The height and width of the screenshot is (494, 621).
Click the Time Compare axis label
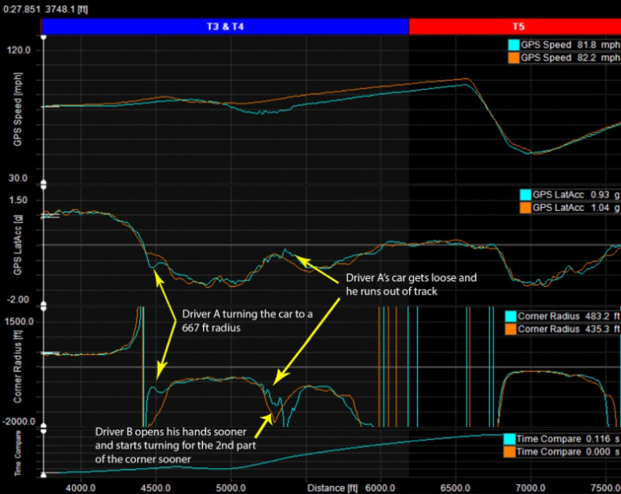click(x=18, y=454)
